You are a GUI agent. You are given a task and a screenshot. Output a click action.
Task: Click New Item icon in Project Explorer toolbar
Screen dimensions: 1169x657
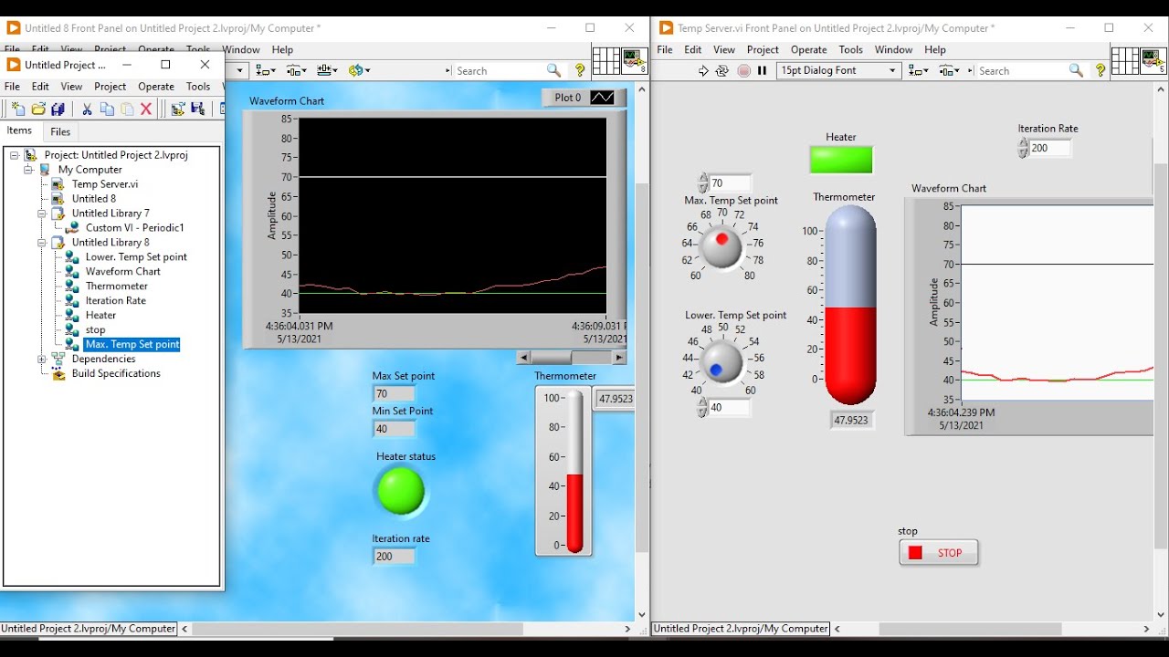[17, 109]
